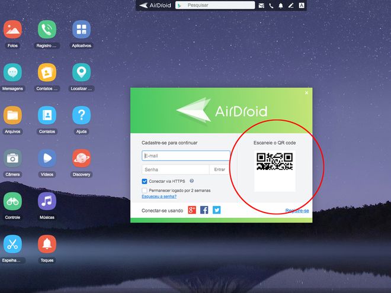
Task: Sign in with Google+ icon
Action: (192, 210)
